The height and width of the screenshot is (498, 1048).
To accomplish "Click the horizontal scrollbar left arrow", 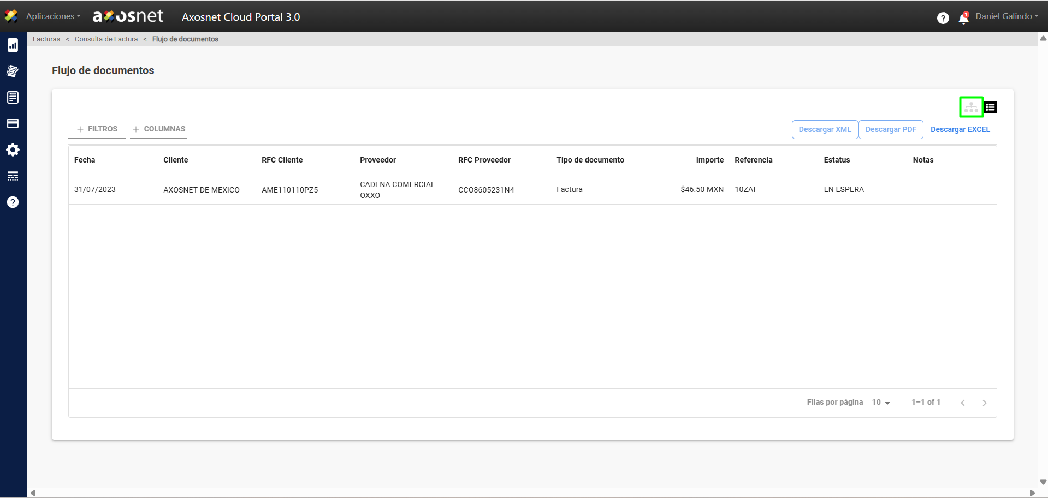I will [33, 493].
